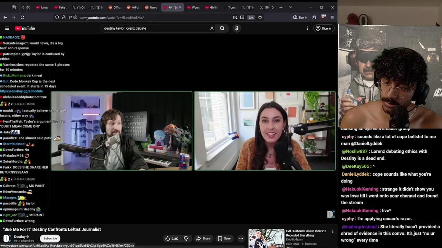Dislike the video with thumbs down
The width and height of the screenshot is (442, 248).
click(x=186, y=238)
